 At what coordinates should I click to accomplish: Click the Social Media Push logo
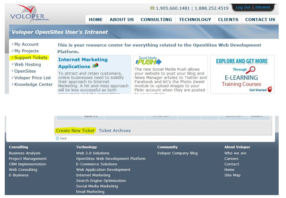point(148,61)
